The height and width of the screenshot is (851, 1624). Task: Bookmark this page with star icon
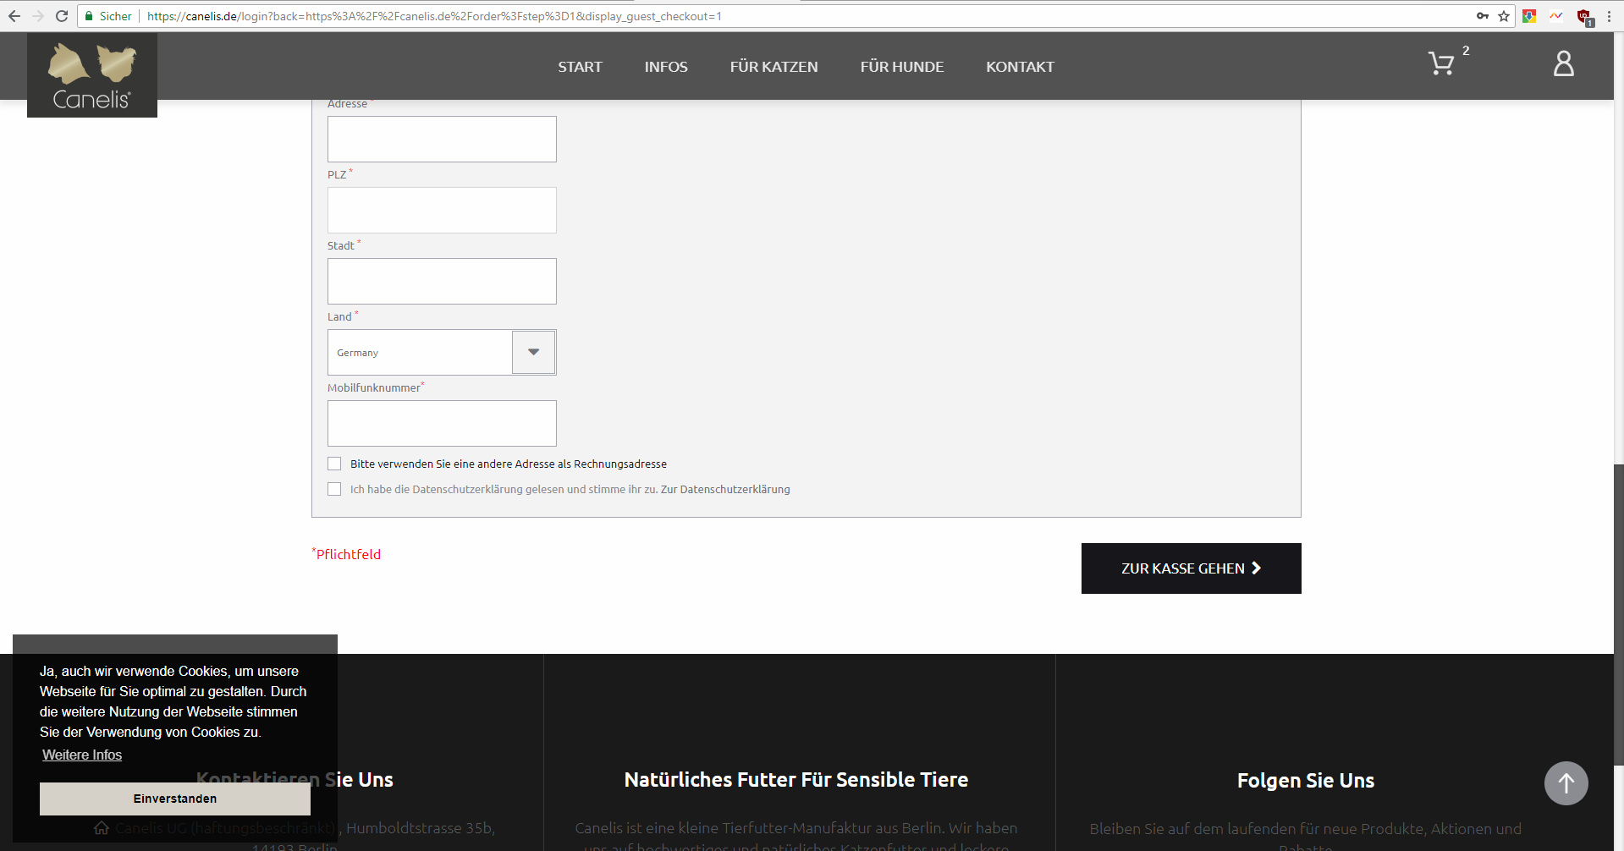click(1504, 16)
